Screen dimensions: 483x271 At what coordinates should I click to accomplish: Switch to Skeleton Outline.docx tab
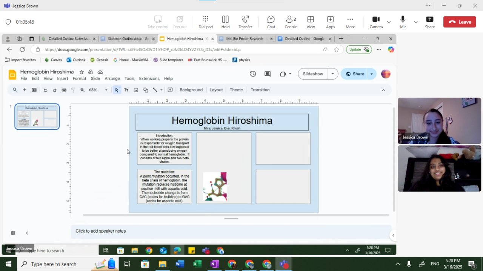pos(128,39)
